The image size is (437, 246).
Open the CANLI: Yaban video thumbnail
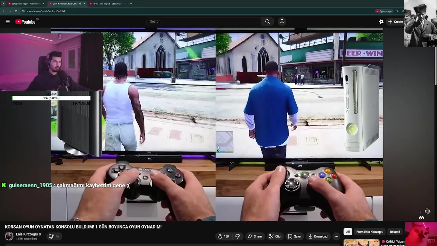point(361,243)
